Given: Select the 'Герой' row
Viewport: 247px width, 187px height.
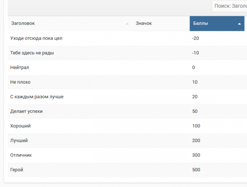Looking at the screenshot, I should point(17,170).
